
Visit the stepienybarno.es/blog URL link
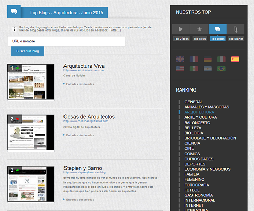pos(84,172)
